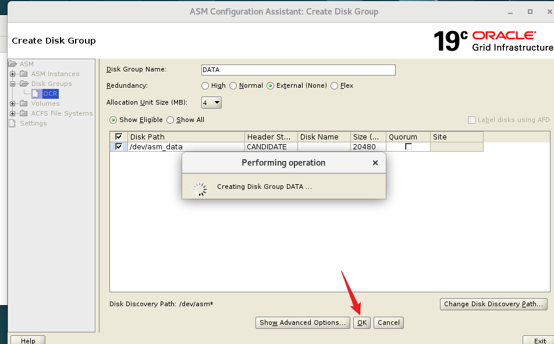The height and width of the screenshot is (344, 554).
Task: Toggle Quorum checkbox for /dev/asm_data
Action: pos(409,146)
